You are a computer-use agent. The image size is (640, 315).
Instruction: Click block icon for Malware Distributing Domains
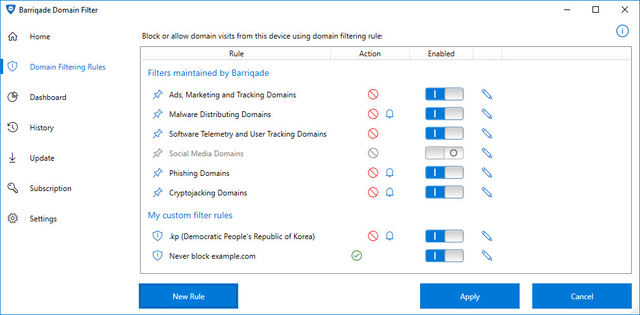click(x=373, y=114)
